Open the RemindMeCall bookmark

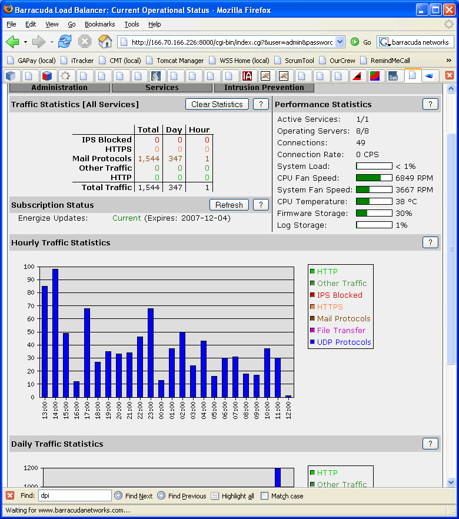[385, 61]
